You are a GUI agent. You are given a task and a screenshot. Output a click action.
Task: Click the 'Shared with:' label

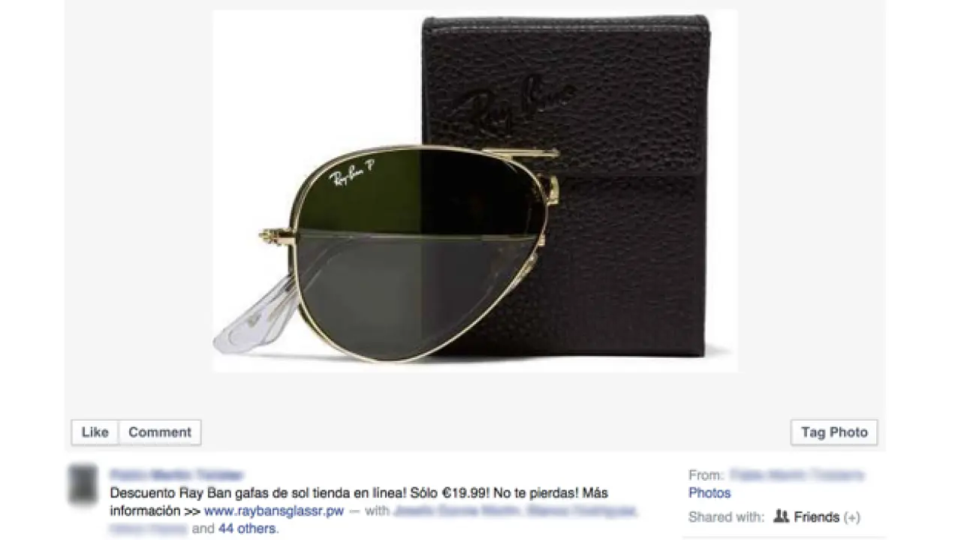[x=726, y=517]
